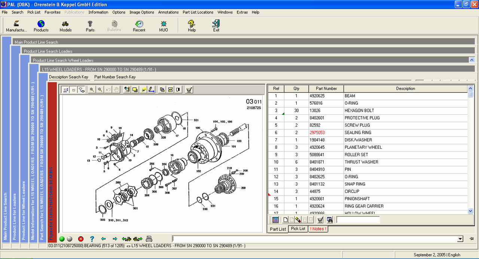This screenshot has width=479, height=259.
Task: Add to cart from the image toolbar
Action: [189, 90]
